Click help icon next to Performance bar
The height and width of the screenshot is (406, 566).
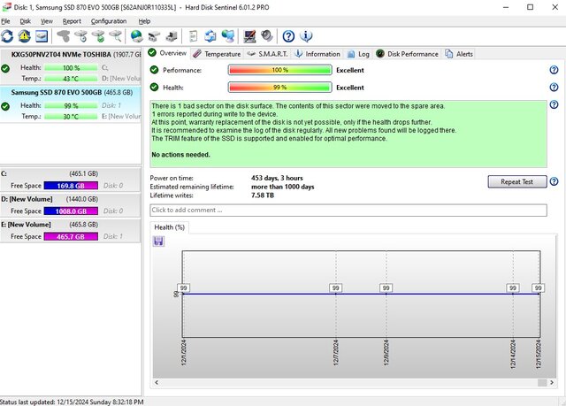click(x=554, y=70)
